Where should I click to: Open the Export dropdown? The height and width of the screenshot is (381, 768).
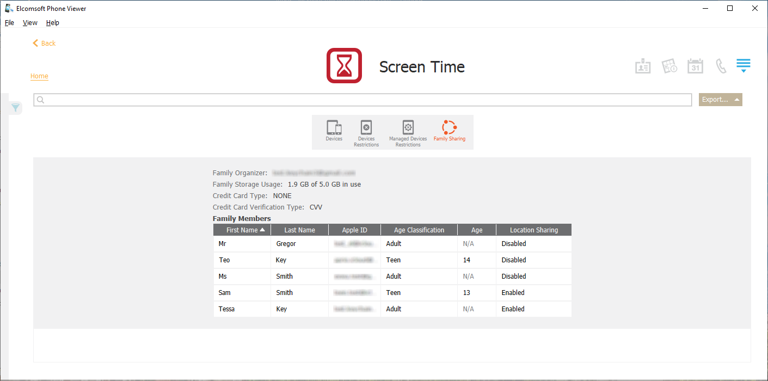pyautogui.click(x=720, y=100)
